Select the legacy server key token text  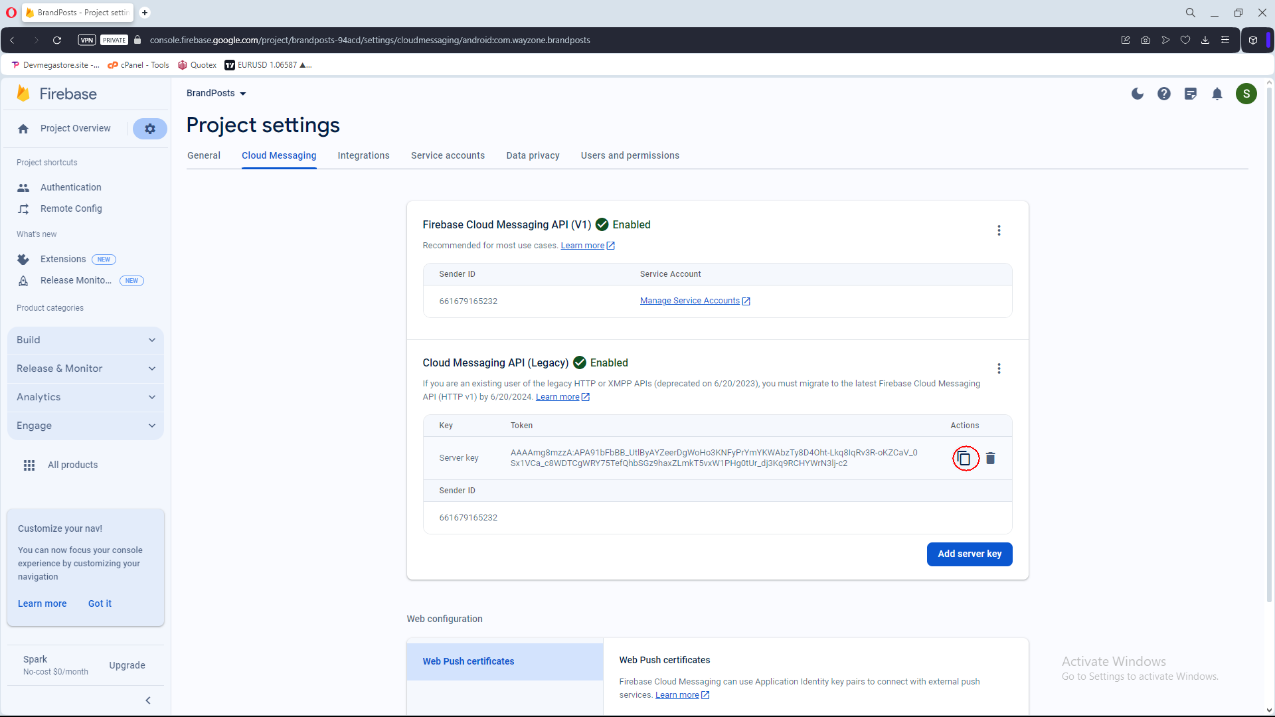click(714, 458)
